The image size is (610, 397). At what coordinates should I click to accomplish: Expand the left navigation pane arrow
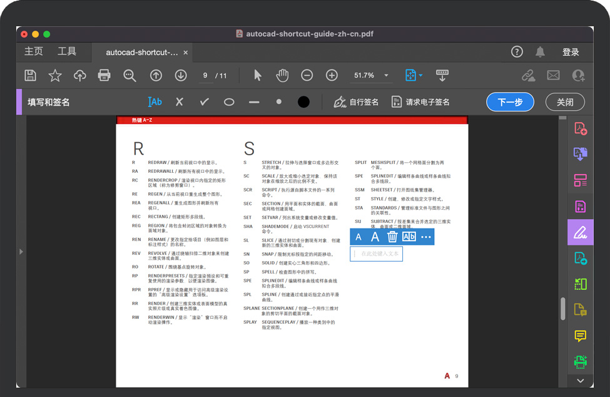coord(21,252)
